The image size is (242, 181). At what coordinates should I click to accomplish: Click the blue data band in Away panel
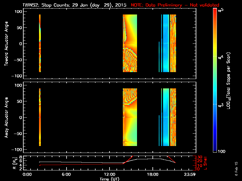[166, 117]
